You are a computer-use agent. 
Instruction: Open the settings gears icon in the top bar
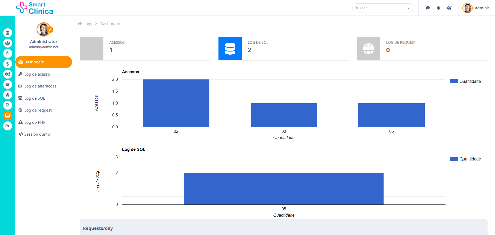click(x=449, y=8)
